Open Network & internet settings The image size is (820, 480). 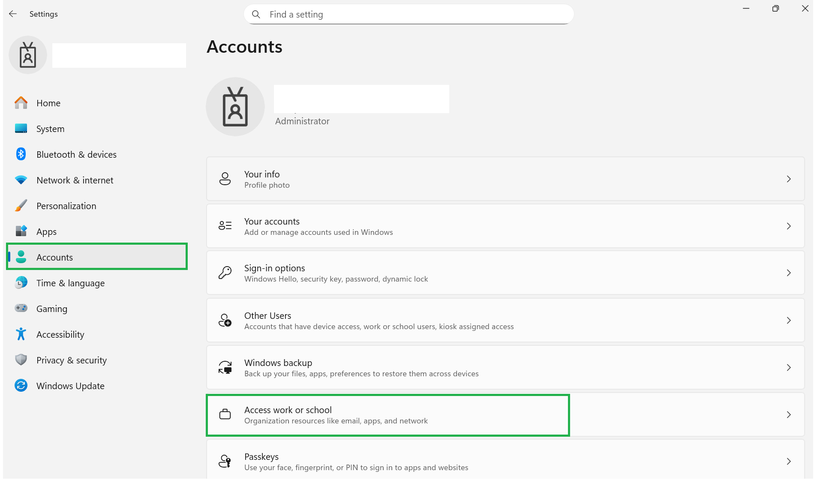(x=97, y=180)
